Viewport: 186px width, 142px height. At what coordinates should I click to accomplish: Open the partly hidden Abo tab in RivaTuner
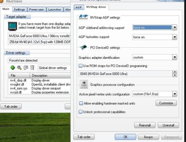click(x=67, y=9)
